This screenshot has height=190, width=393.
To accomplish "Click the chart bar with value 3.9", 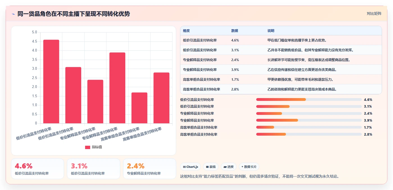I will point(117,88).
